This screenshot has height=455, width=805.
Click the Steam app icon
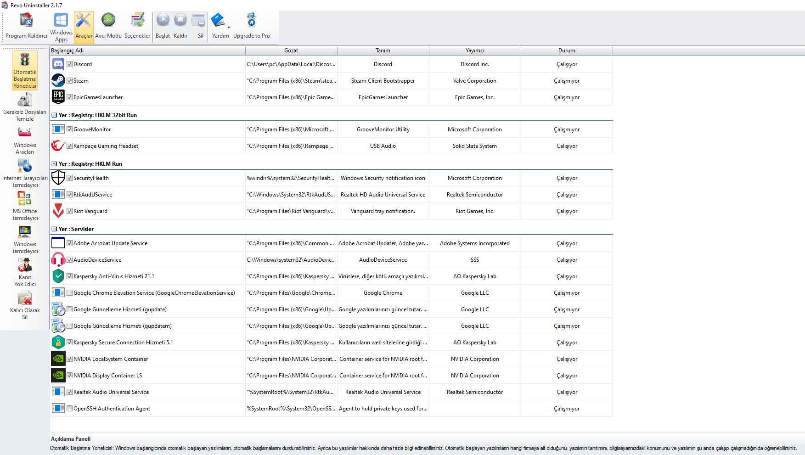58,81
